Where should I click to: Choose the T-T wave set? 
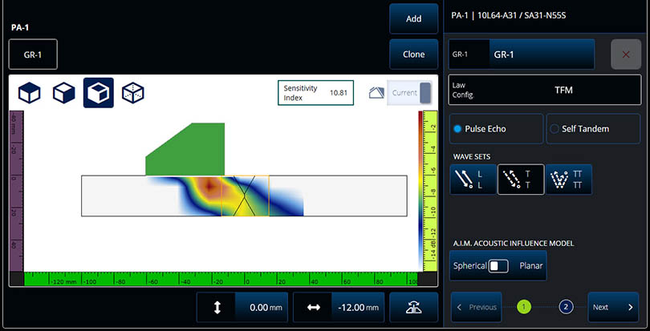point(521,180)
